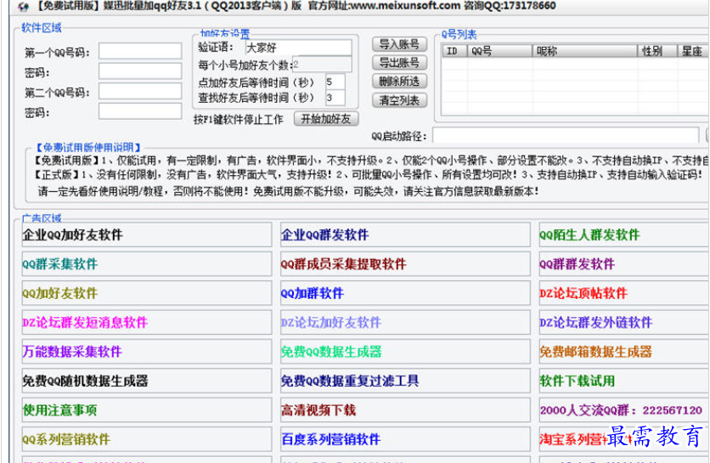Open the 免费QQ随机数据生成器 ad button
The height and width of the screenshot is (463, 710).
click(x=147, y=381)
